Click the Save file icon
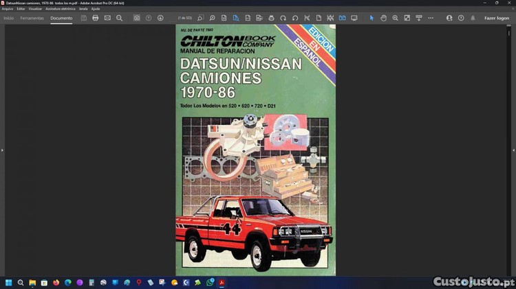Screen dimensions: 516x289 tap(83, 18)
